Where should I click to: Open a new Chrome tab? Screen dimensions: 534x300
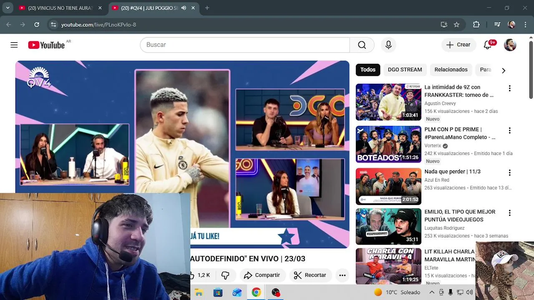click(207, 8)
